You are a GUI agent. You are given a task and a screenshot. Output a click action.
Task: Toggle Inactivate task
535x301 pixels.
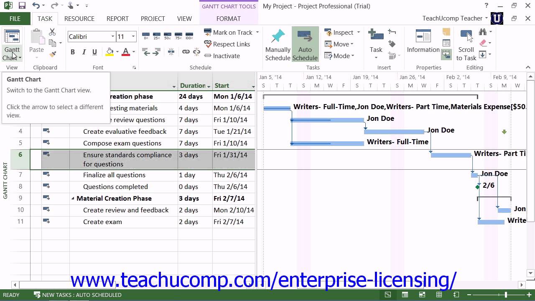[222, 56]
